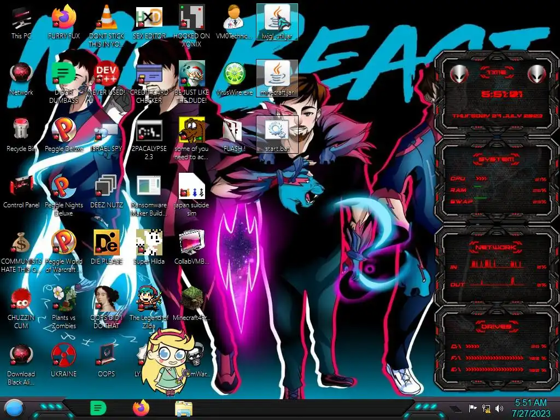Launch Peggle Deluxe
Screen dimensions: 560x420
tap(63, 135)
